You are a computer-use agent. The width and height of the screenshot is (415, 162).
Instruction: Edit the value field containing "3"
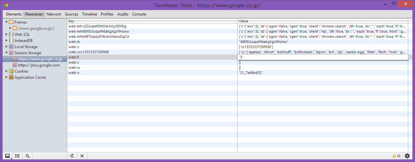[x=323, y=57]
